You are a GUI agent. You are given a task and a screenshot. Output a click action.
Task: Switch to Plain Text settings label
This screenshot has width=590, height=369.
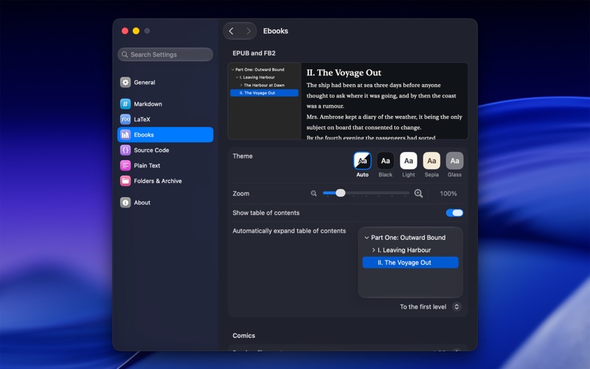pyautogui.click(x=147, y=165)
